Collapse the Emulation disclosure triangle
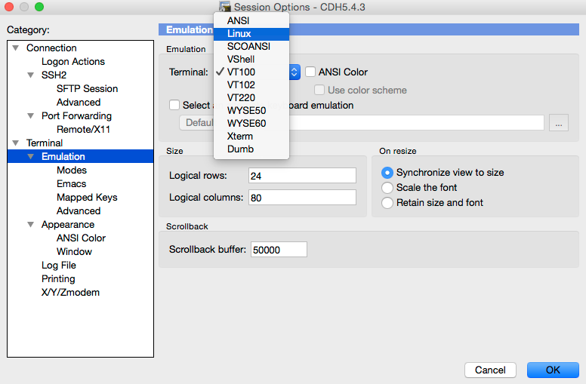 click(x=31, y=156)
